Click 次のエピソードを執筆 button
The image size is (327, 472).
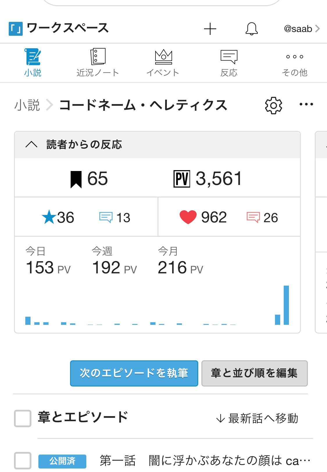[134, 373]
